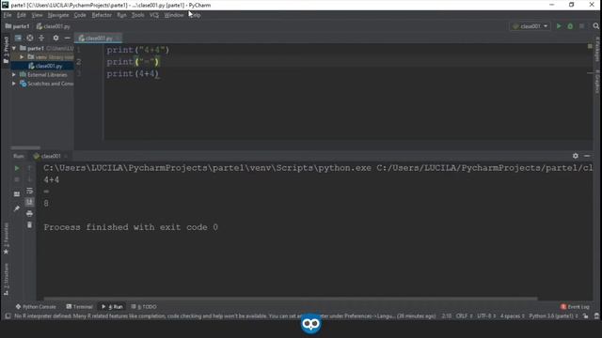The width and height of the screenshot is (602, 338).
Task: Expand Scratches and Consoles node
Action: click(14, 84)
